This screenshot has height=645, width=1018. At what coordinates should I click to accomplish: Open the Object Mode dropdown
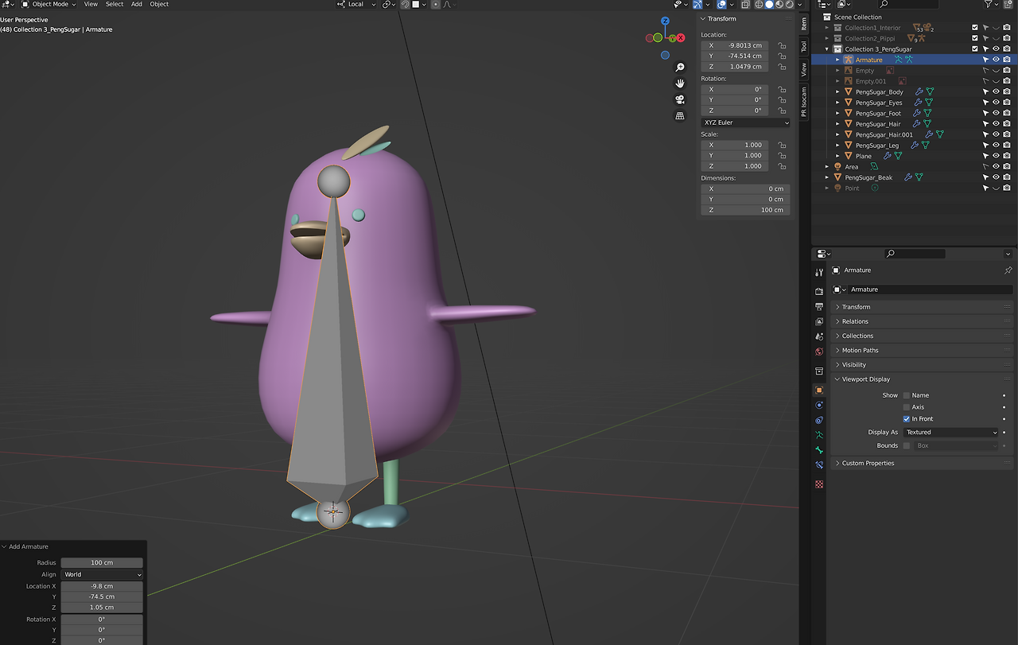[x=49, y=4]
